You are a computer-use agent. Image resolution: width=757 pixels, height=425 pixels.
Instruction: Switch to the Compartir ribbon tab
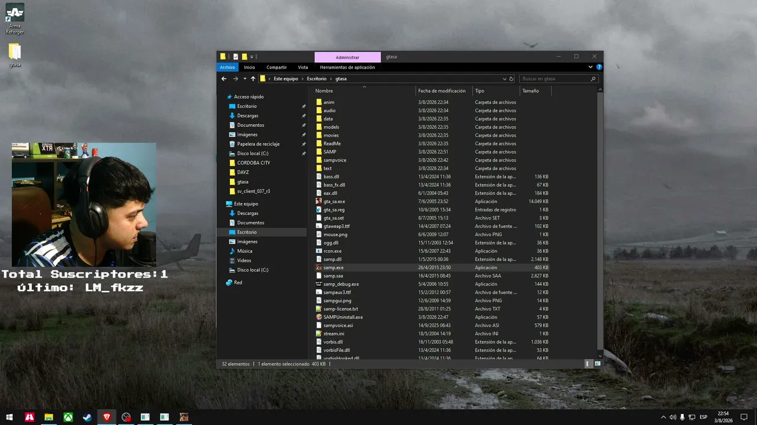coord(276,67)
